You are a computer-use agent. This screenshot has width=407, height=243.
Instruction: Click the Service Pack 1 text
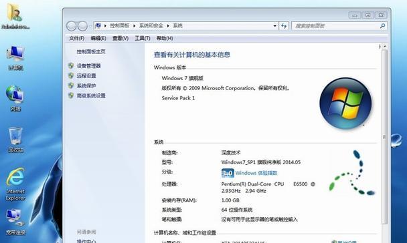pos(178,98)
